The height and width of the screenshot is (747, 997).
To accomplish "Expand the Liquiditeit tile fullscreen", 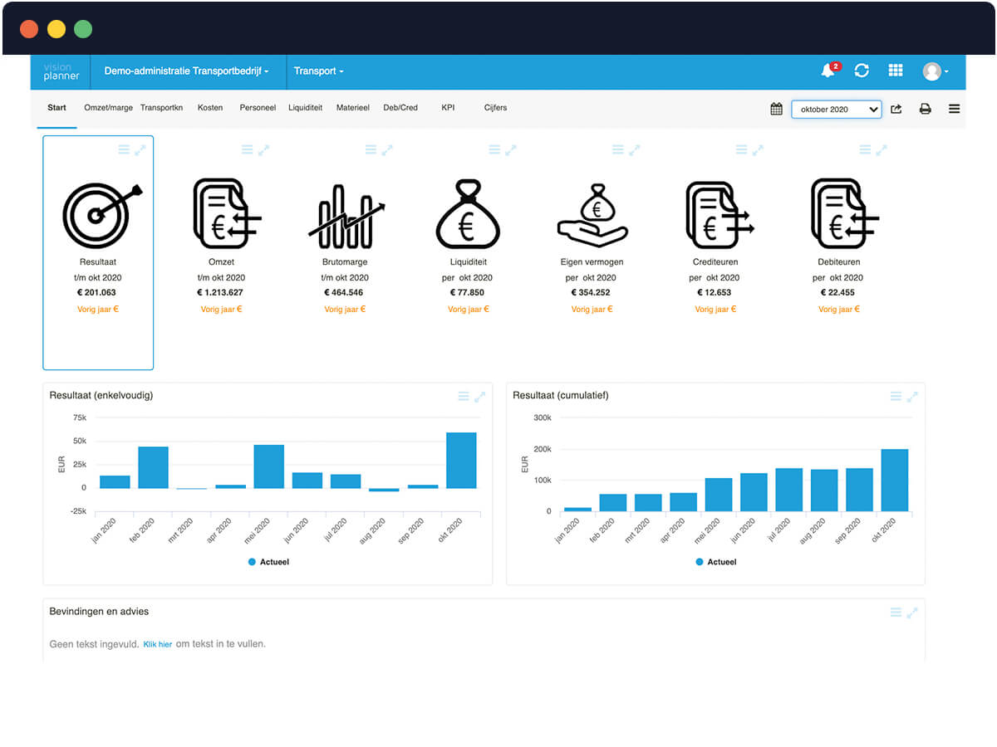I will pyautogui.click(x=511, y=149).
